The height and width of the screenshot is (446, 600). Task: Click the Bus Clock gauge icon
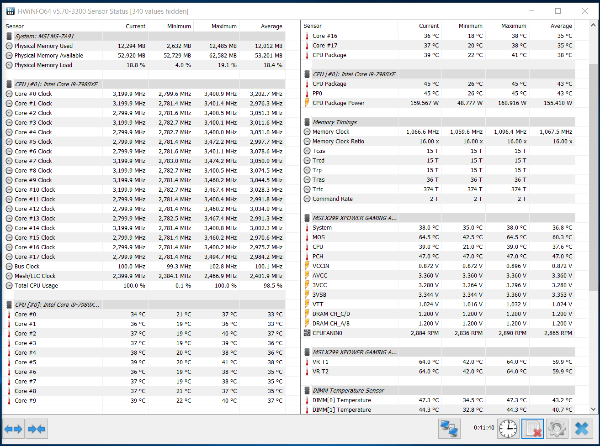(x=9, y=266)
